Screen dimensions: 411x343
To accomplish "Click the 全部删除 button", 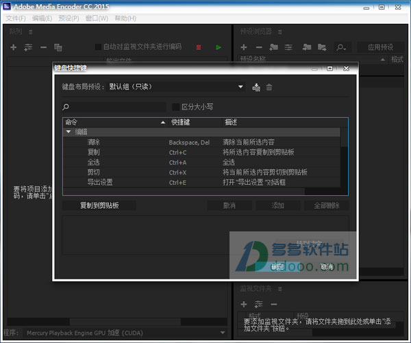I will tap(327, 205).
